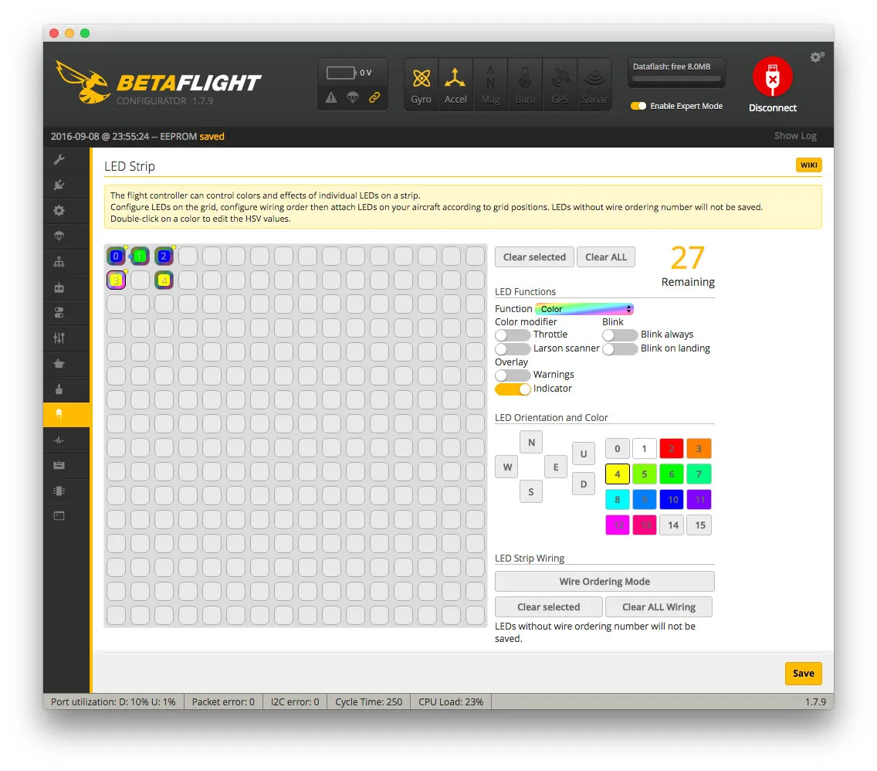Viewport: 877px width, 771px height.
Task: Open the Receiver tab radio icon
Action: click(x=59, y=287)
